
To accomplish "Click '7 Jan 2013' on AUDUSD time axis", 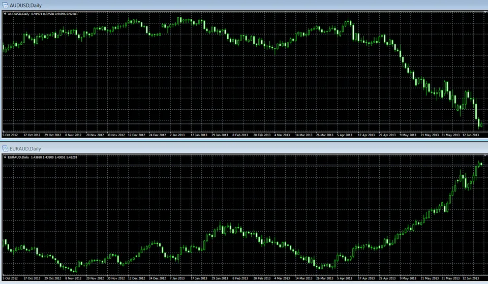I will click(177, 135).
